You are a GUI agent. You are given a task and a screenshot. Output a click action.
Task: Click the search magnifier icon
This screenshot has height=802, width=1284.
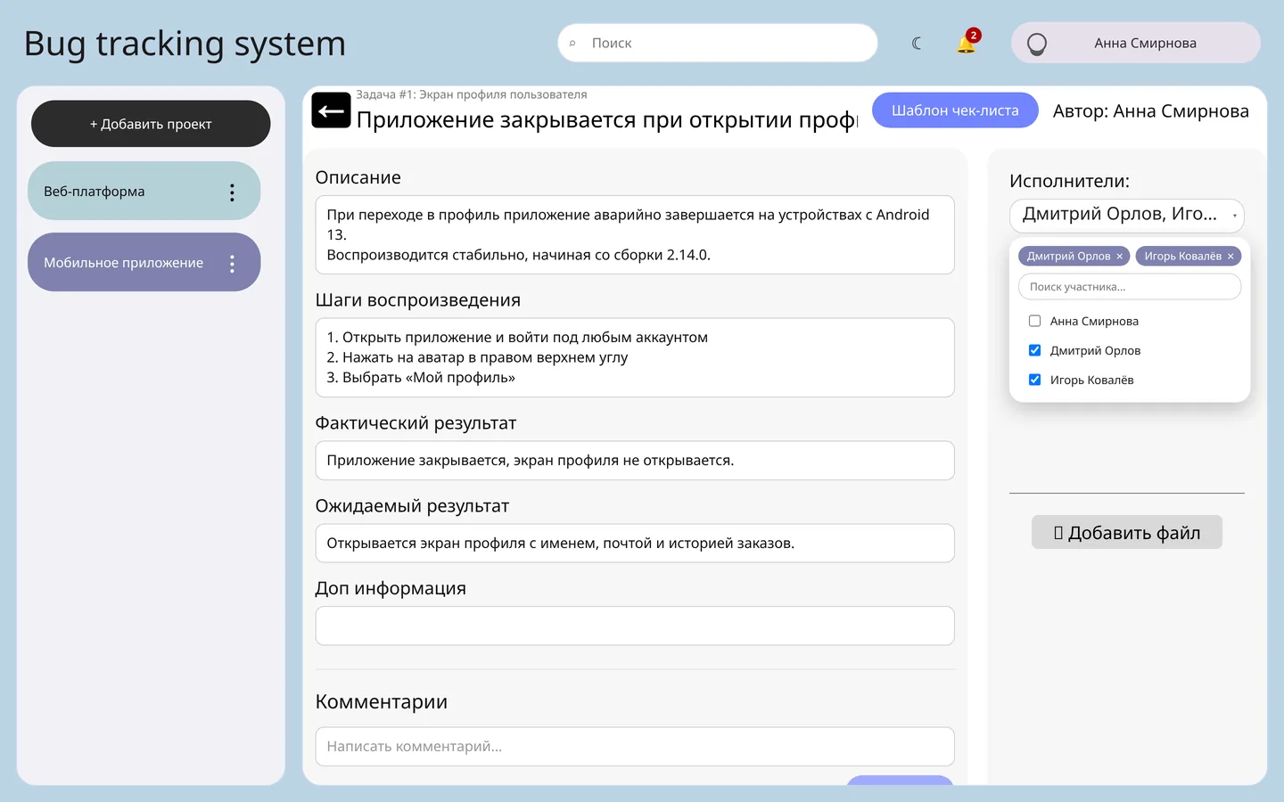coord(572,43)
